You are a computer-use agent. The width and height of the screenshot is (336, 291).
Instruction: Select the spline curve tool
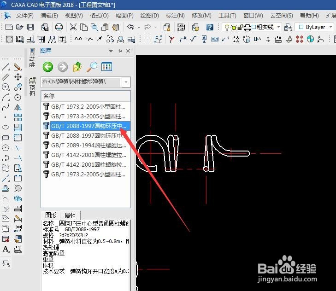6,107
